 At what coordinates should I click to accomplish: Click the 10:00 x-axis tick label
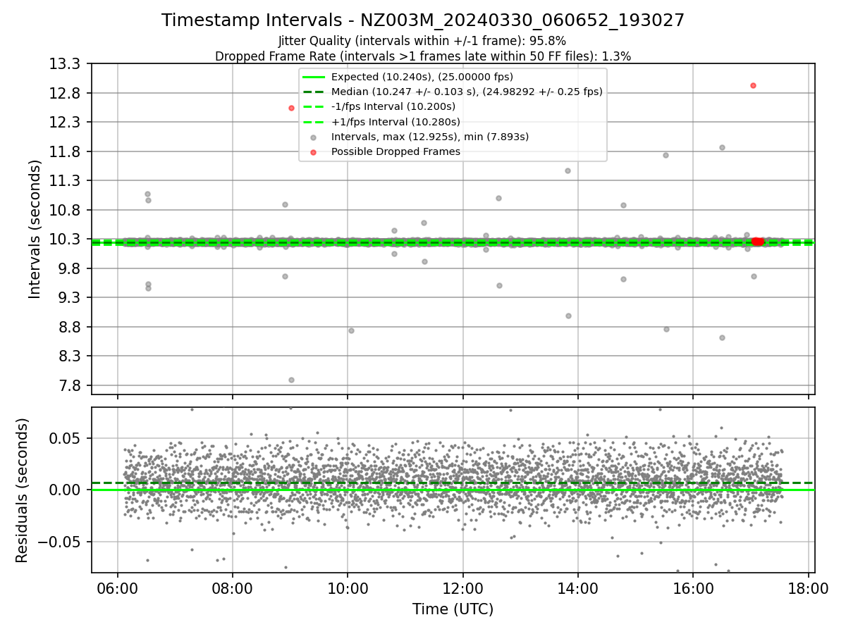point(348,588)
